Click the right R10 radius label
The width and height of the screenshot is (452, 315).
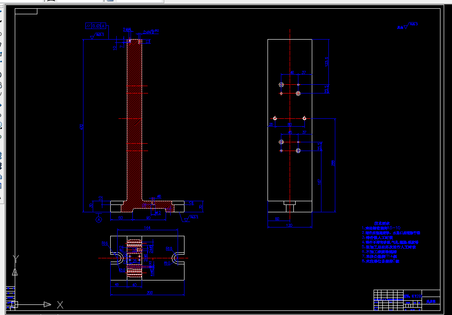[x=167, y=263]
